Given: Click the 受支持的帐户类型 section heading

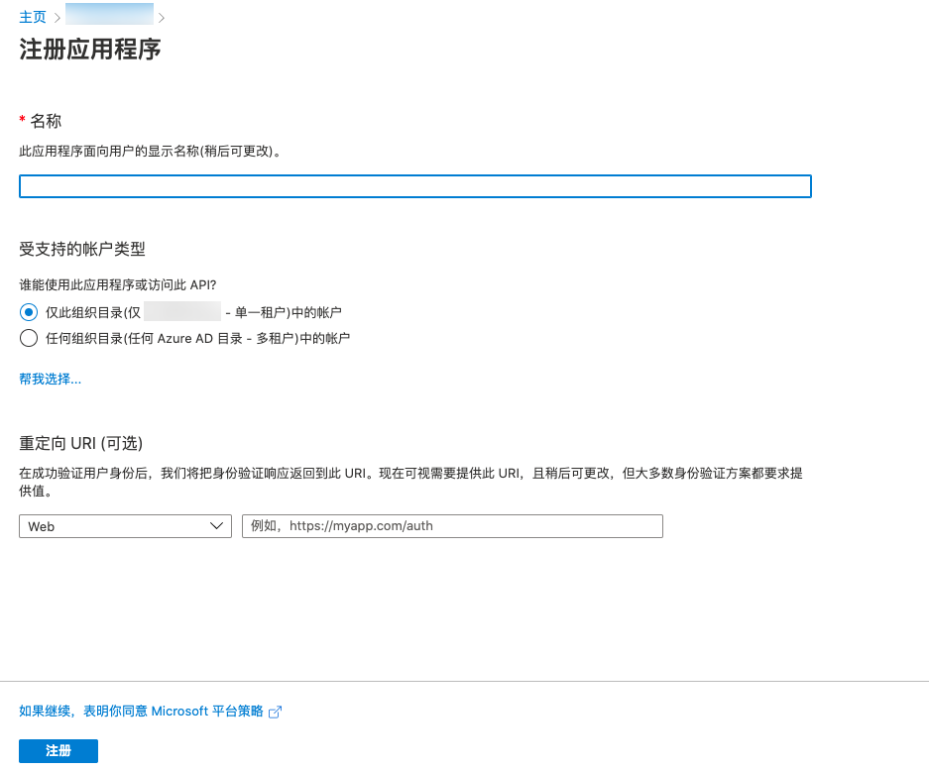Looking at the screenshot, I should coord(82,249).
